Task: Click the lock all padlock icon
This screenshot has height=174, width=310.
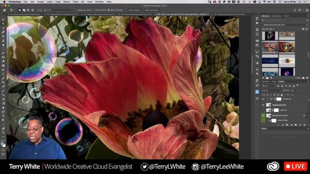Action: [x=282, y=95]
